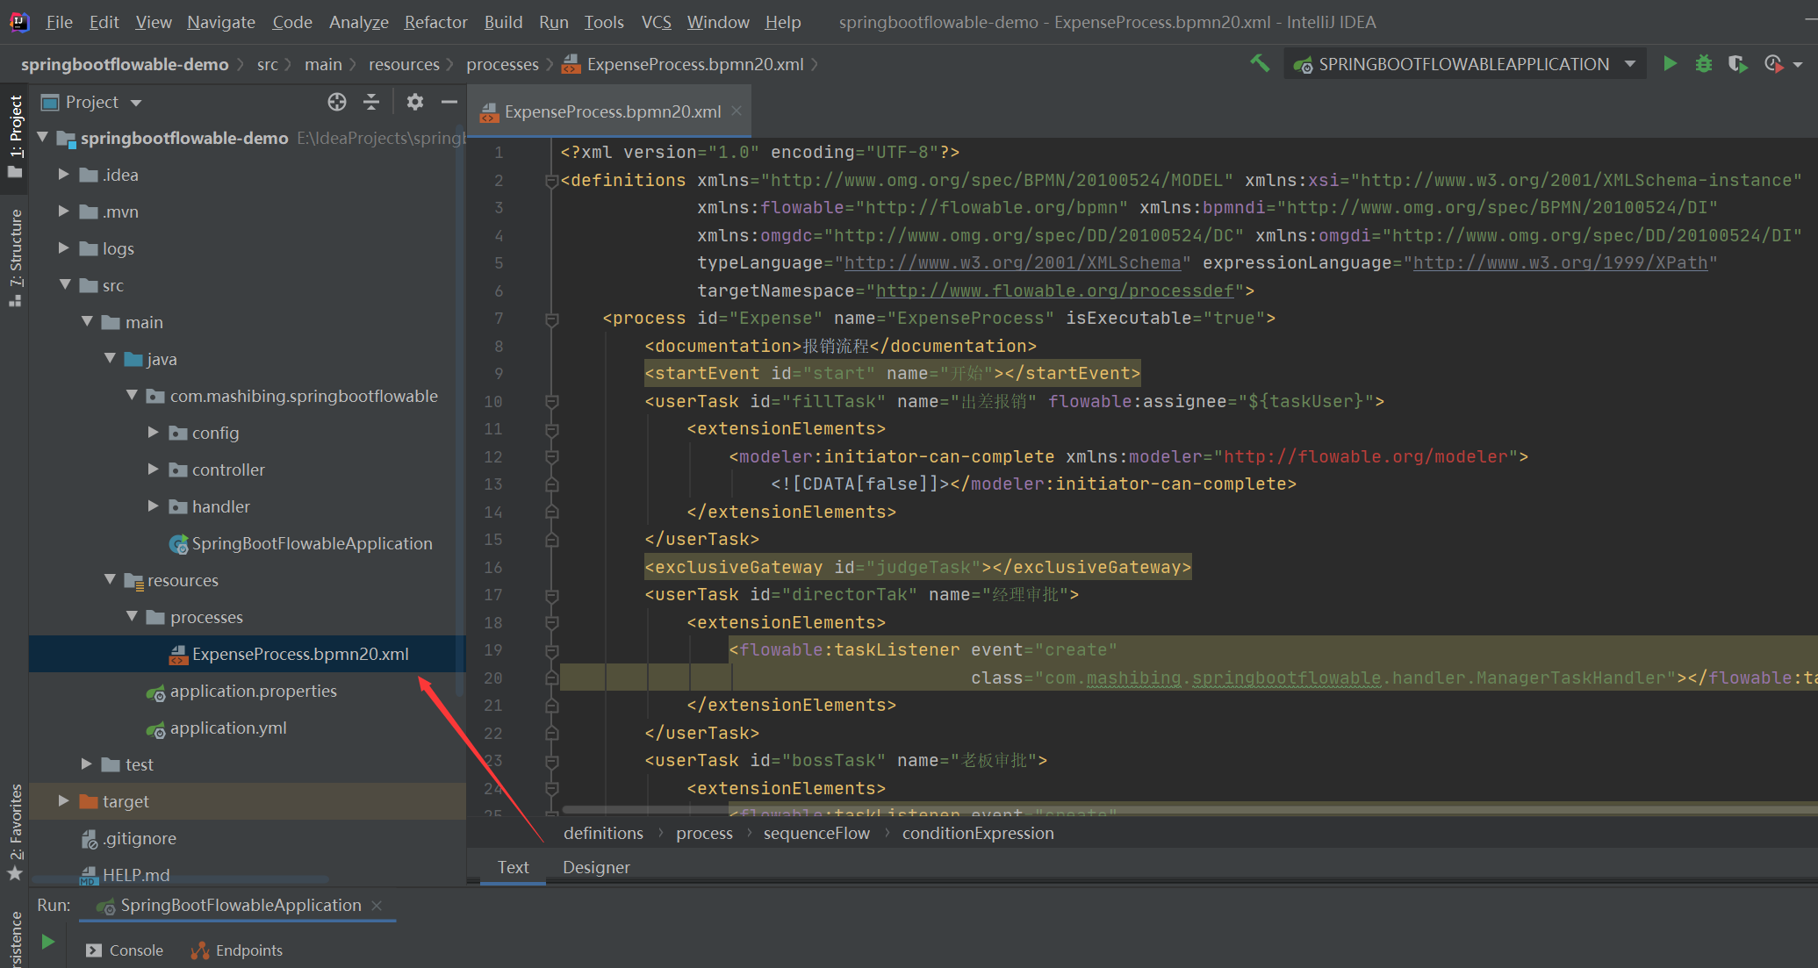Open the run configuration dropdown
This screenshot has height=968, width=1818.
(1630, 64)
